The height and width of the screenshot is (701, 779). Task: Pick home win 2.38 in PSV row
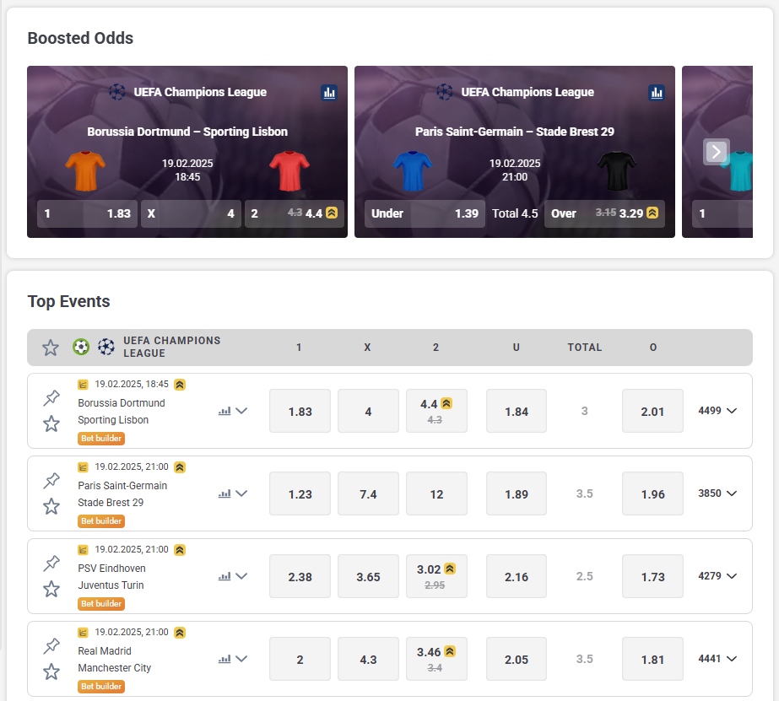pyautogui.click(x=300, y=576)
